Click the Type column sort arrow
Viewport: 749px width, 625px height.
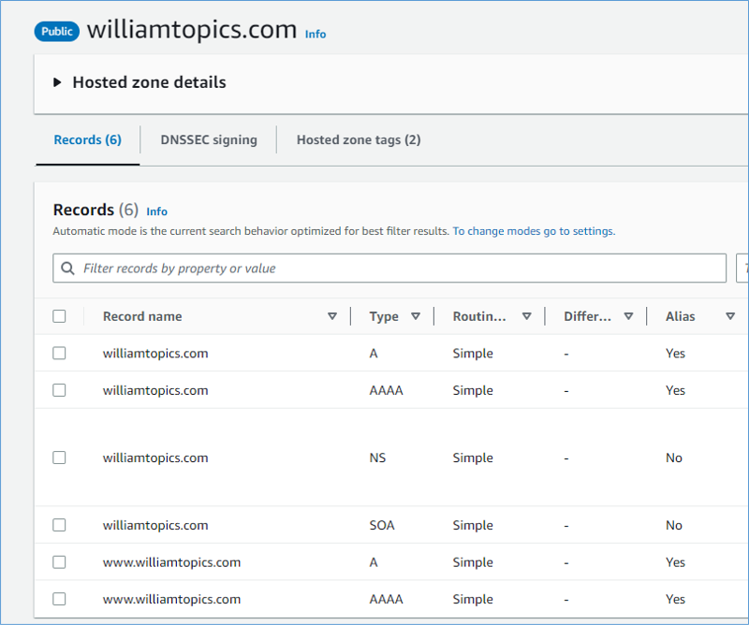(x=416, y=316)
